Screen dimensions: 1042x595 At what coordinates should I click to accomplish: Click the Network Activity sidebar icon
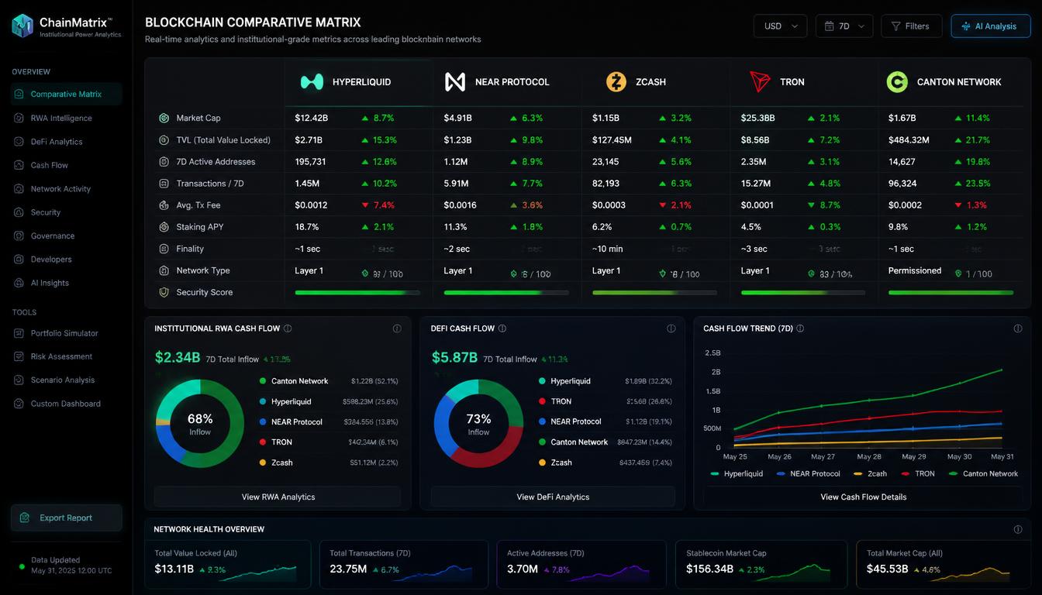tap(19, 189)
